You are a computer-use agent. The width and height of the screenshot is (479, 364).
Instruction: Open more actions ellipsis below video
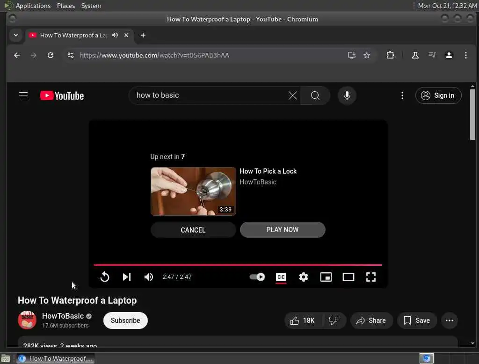click(449, 320)
